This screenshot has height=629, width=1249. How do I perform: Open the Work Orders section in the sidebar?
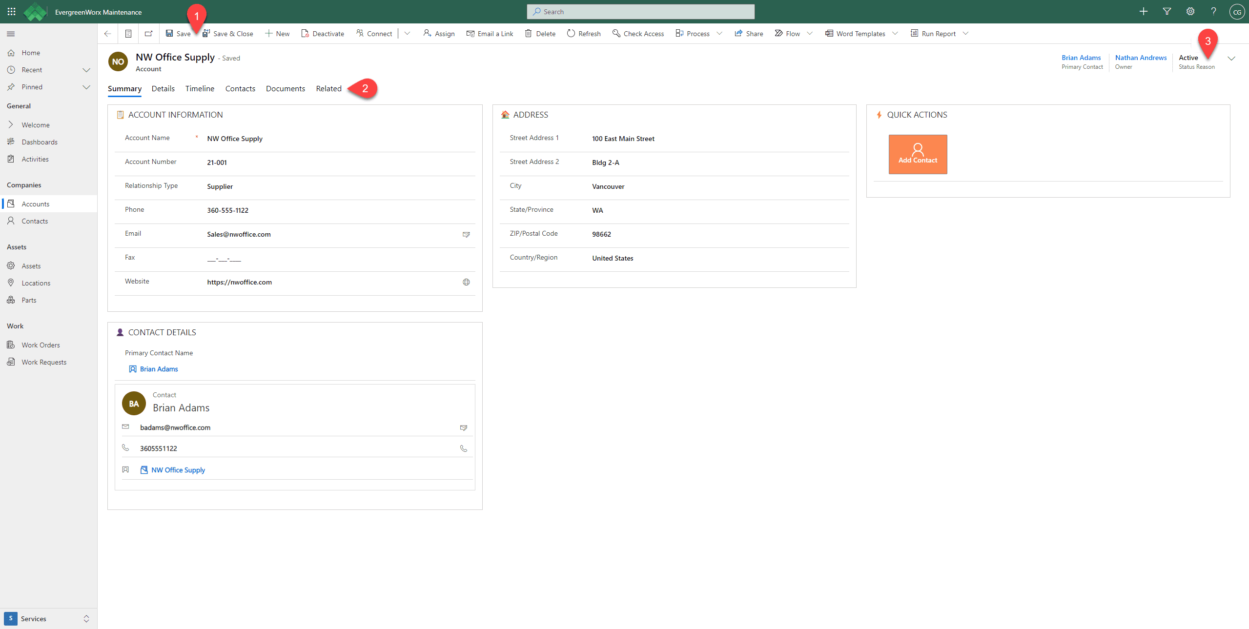(41, 345)
